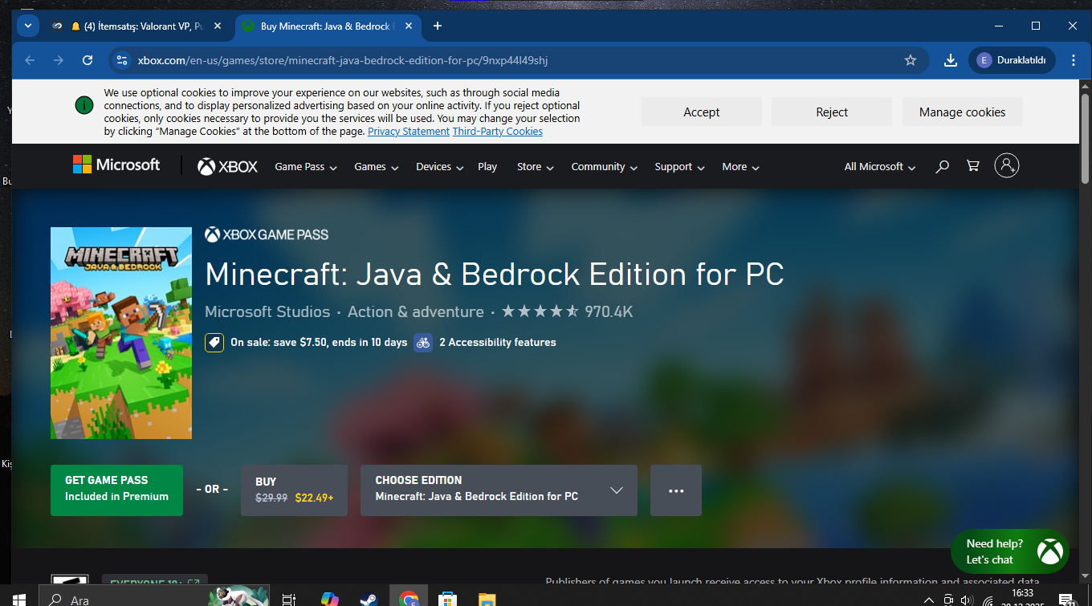The image size is (1092, 606).
Task: Open File Explorer from the taskbar
Action: pyautogui.click(x=487, y=600)
